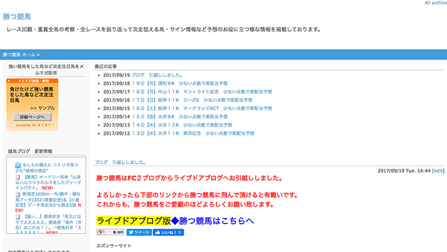Image resolution: width=447 pixels, height=252 pixels.
Task: Open the 勝つ競馬 blog title link
Action: tap(17, 16)
